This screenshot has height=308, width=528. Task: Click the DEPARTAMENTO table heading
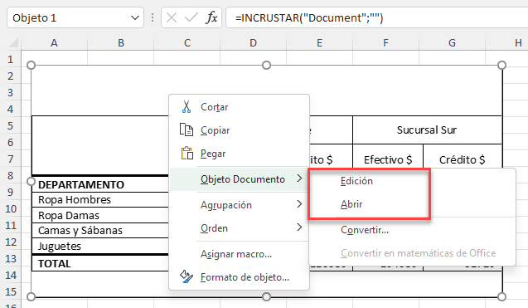pos(81,184)
